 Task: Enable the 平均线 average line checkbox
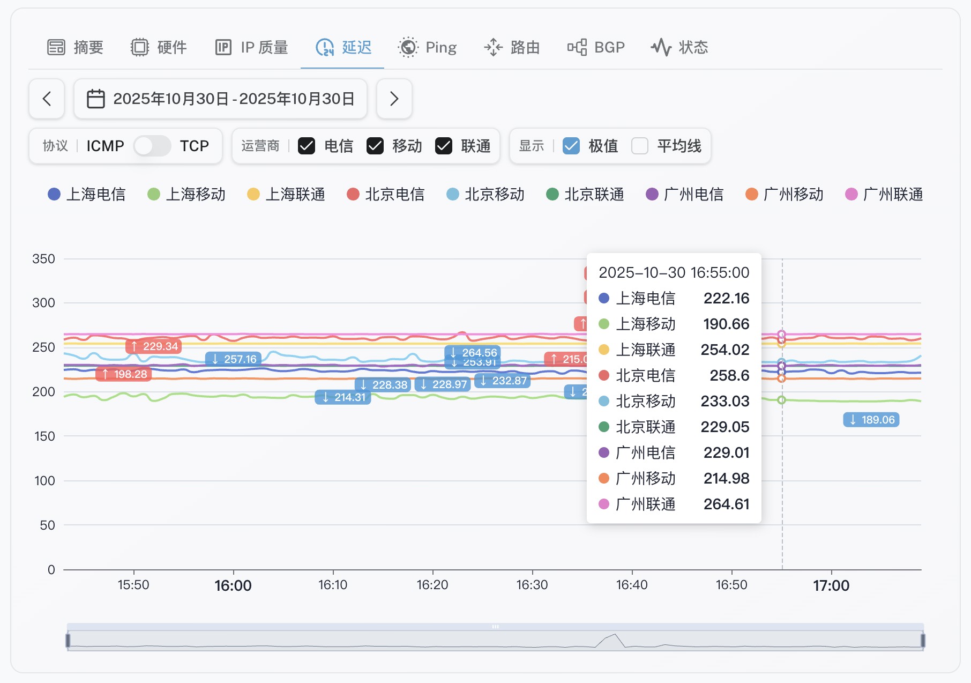[640, 146]
